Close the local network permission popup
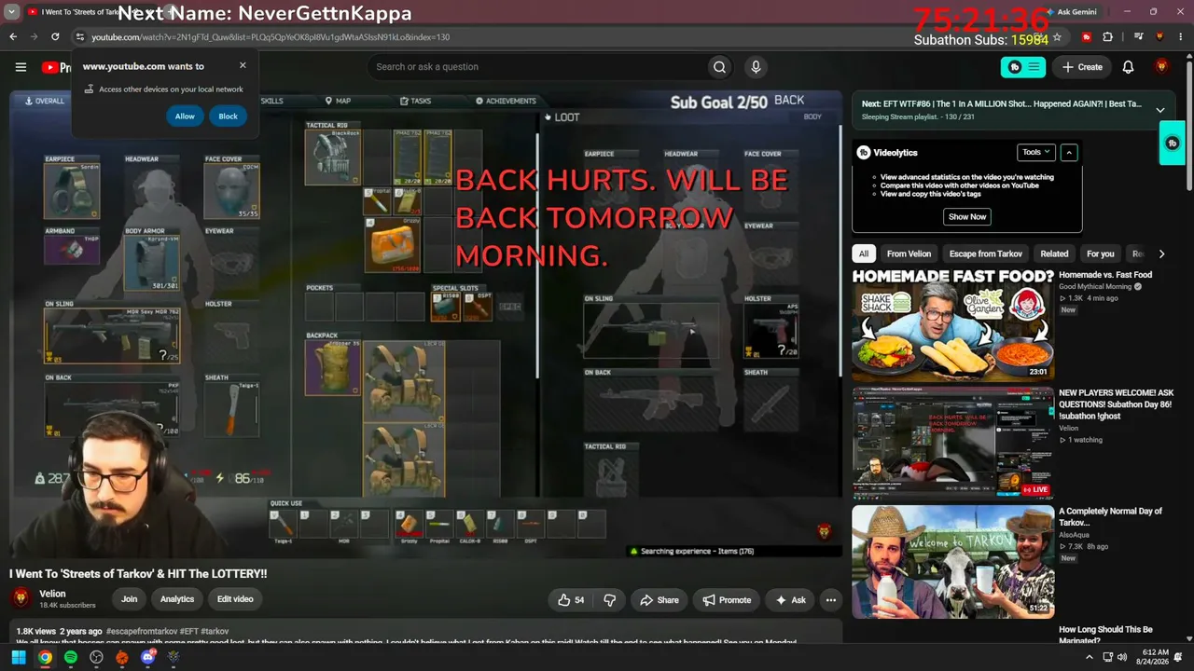 coord(243,65)
